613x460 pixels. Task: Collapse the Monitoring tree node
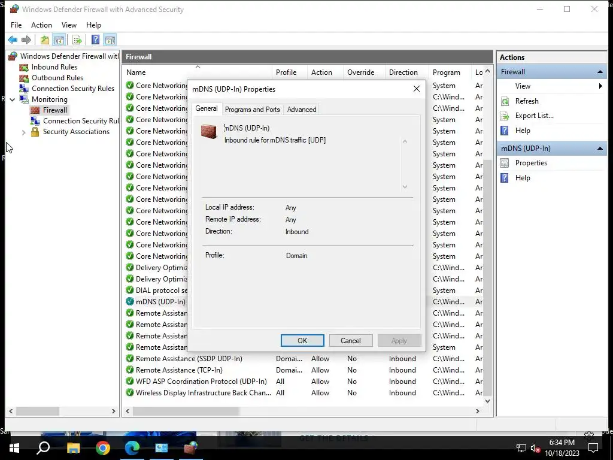point(13,99)
